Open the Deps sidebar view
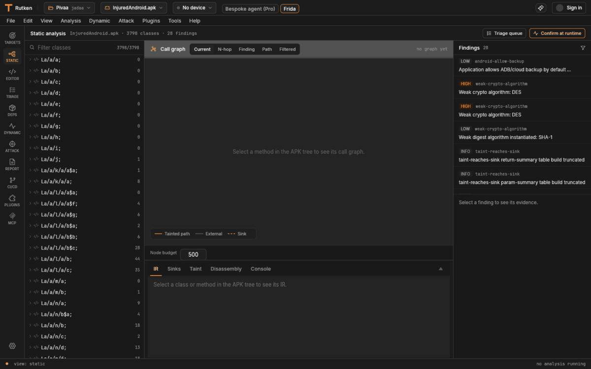The width and height of the screenshot is (591, 369). coord(12,111)
